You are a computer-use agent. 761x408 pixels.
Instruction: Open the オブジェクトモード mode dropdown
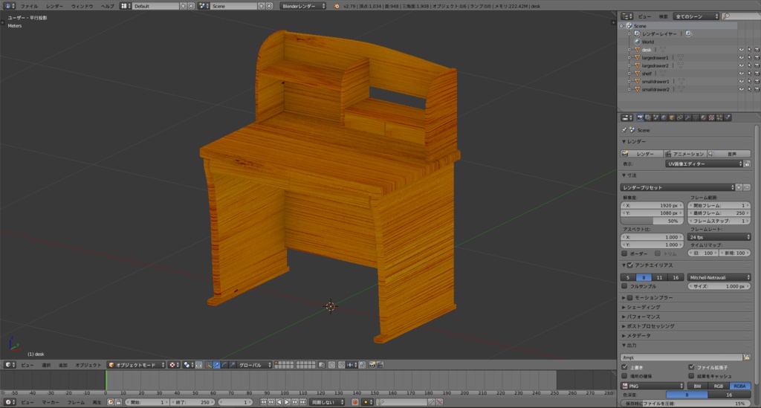pyautogui.click(x=135, y=365)
